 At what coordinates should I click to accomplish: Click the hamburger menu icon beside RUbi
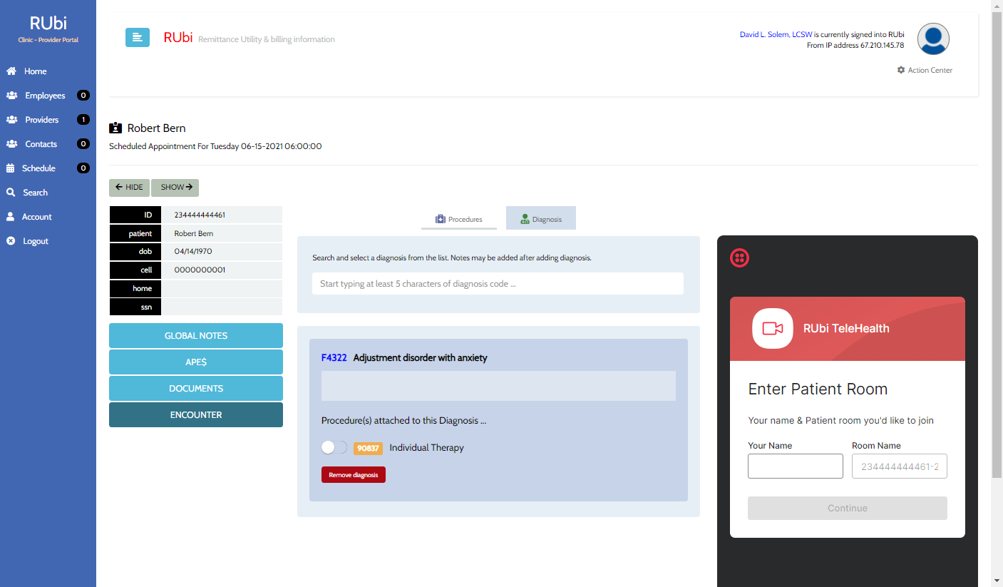138,38
